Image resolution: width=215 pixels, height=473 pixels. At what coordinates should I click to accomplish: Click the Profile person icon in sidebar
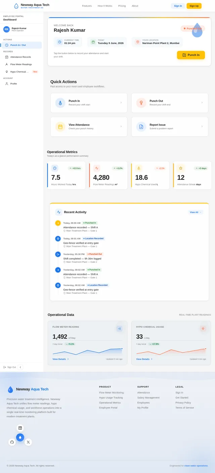click(7, 84)
